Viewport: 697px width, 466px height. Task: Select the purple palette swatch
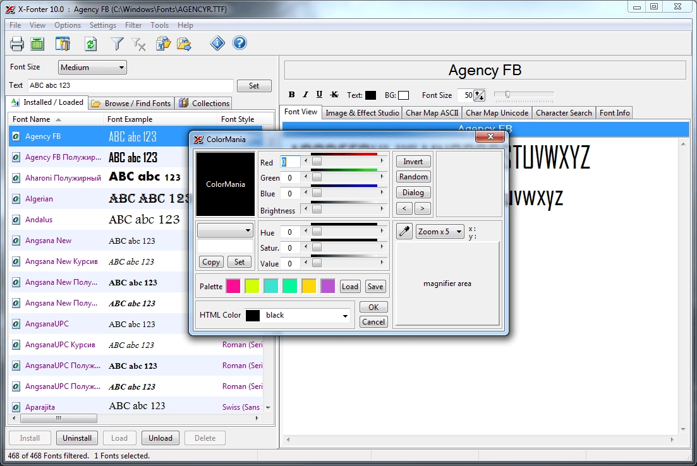(327, 286)
